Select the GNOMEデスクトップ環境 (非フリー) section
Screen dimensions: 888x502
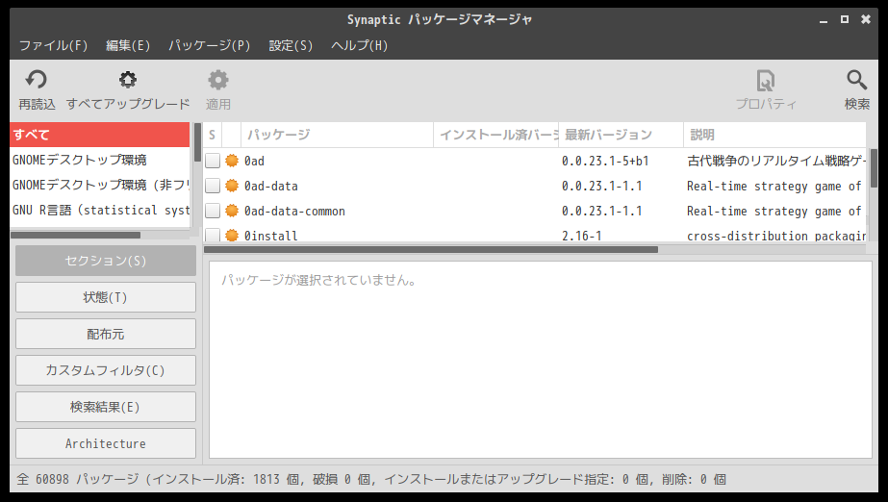point(100,185)
